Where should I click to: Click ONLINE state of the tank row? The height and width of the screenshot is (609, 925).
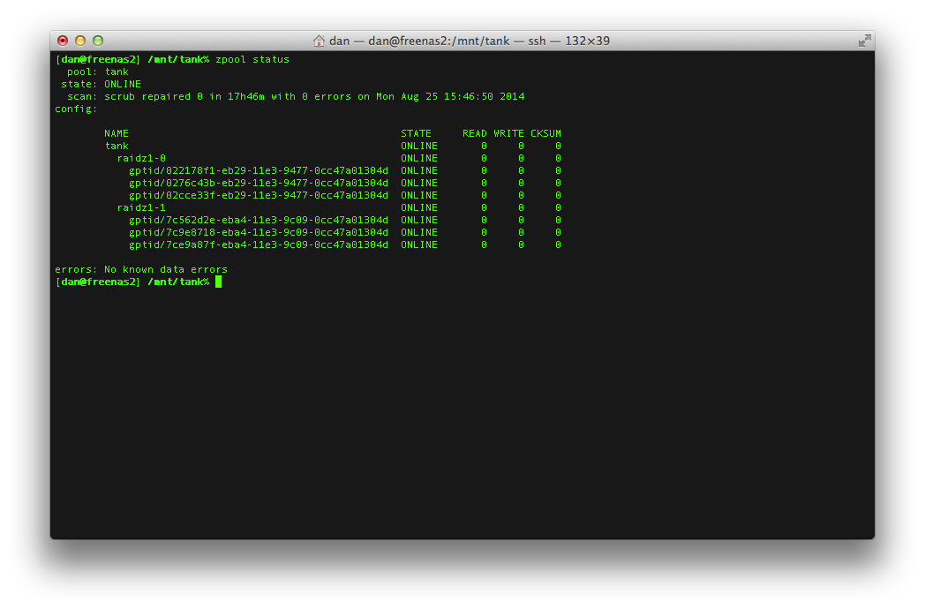point(419,147)
